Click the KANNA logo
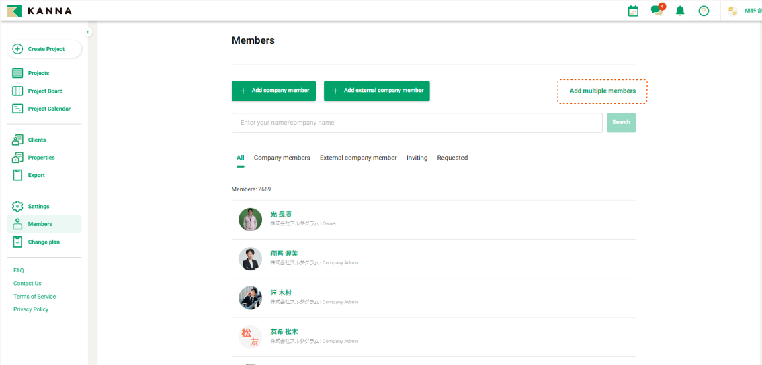 (40, 11)
